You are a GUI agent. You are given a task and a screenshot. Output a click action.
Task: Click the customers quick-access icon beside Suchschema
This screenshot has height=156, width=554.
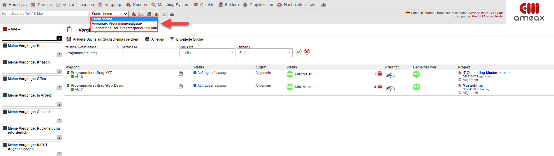click(134, 14)
